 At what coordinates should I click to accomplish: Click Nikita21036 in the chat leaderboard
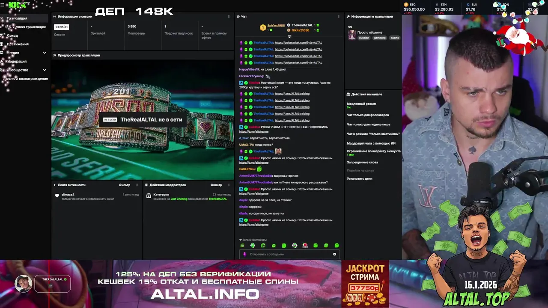click(300, 30)
